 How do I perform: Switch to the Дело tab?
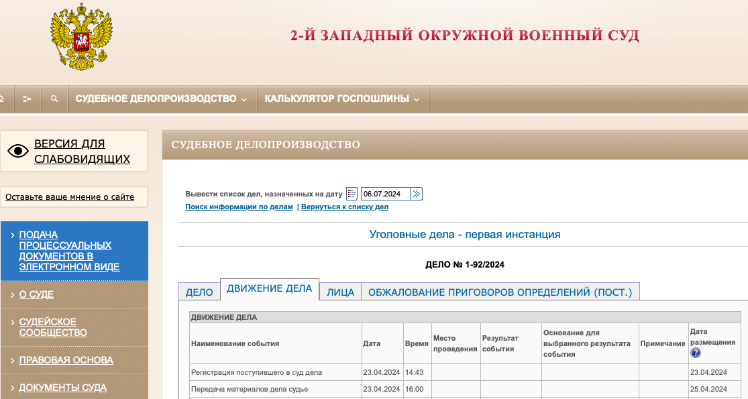click(x=199, y=292)
